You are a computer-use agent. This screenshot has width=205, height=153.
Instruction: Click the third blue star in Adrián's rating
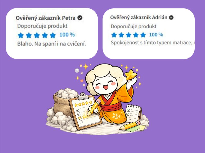[x=129, y=35]
